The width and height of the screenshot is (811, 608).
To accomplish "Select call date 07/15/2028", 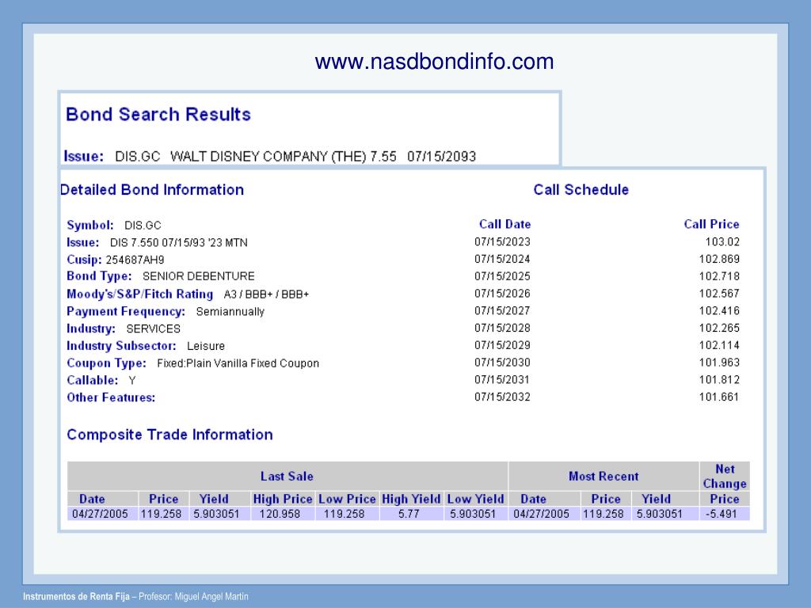I will (x=502, y=328).
